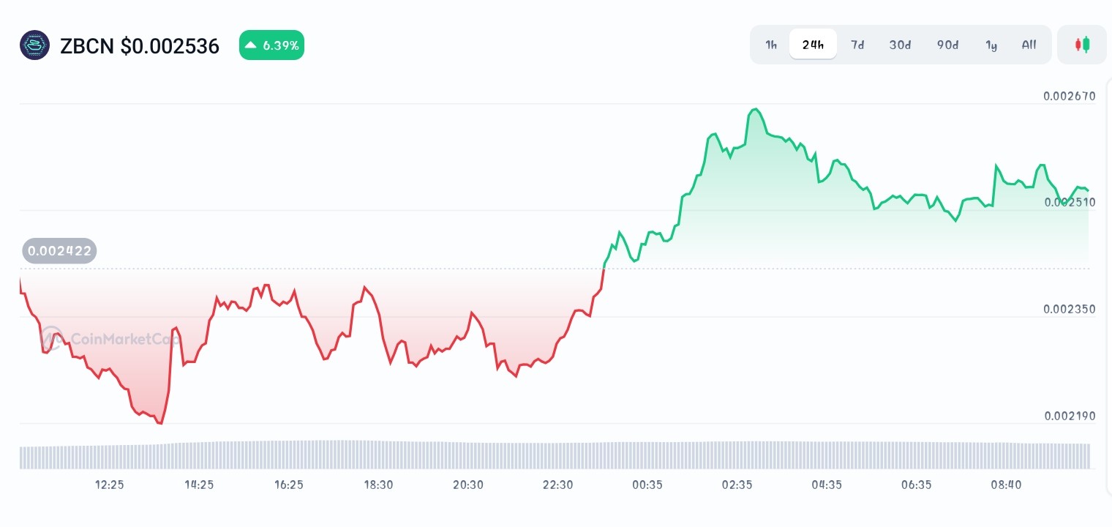
Task: Click the ZBCN $0.002536 price title
Action: coord(140,46)
